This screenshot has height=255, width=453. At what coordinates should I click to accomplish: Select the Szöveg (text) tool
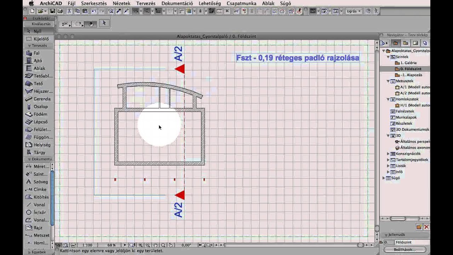click(38, 182)
